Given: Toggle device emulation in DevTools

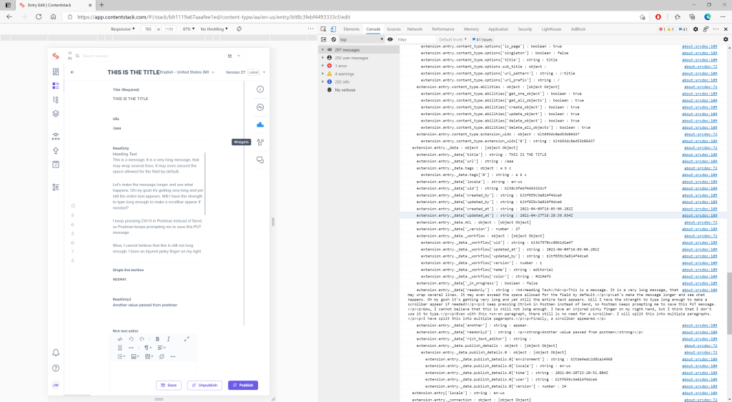Looking at the screenshot, I should click(334, 29).
